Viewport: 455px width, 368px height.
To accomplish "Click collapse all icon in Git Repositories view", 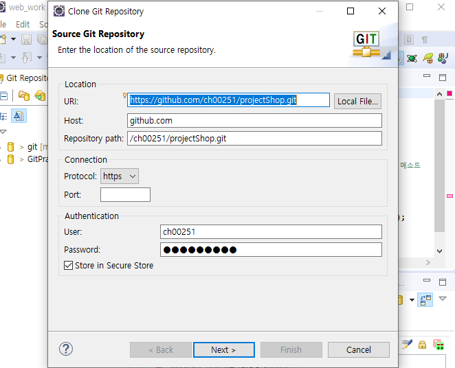I will pos(3,95).
